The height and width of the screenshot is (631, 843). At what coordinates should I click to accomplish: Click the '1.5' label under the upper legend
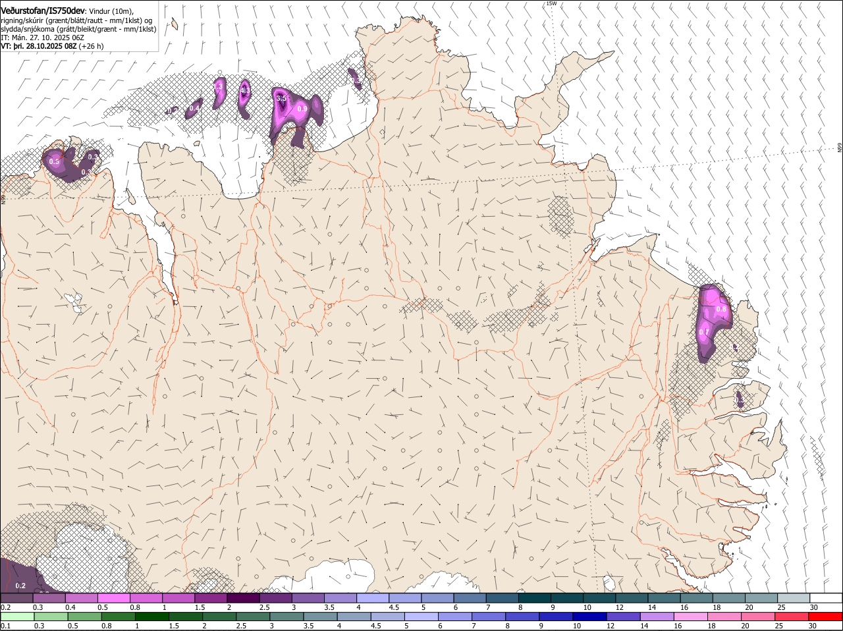[199, 607]
